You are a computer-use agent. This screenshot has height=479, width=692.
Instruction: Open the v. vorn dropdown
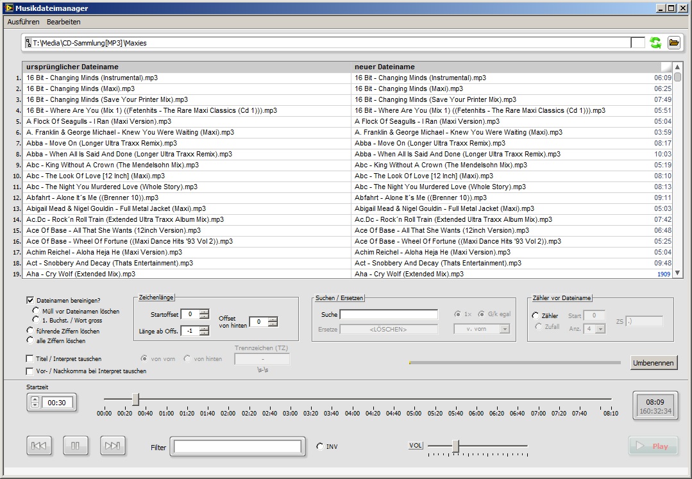504,329
